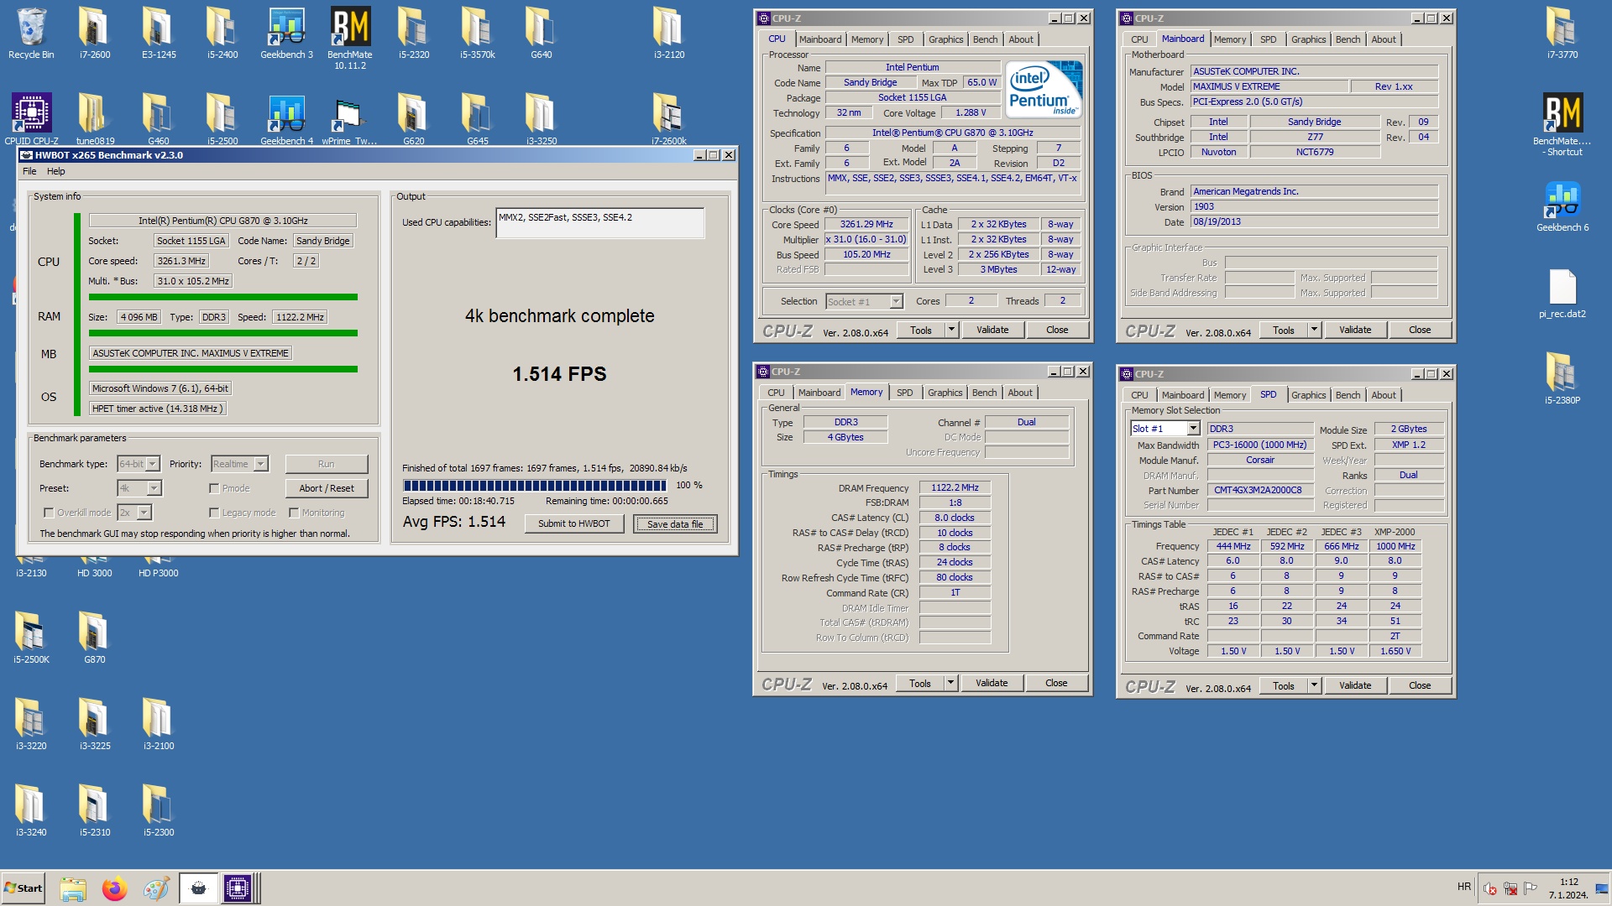The height and width of the screenshot is (906, 1612).
Task: Expand Tools arrow in CPU-Z Mainboard window
Action: pos(1314,330)
